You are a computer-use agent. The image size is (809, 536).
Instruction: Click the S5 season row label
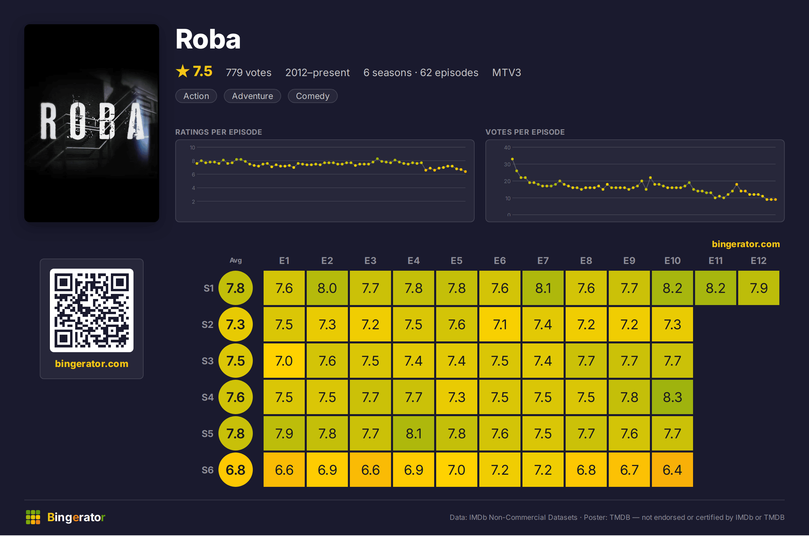[207, 434]
